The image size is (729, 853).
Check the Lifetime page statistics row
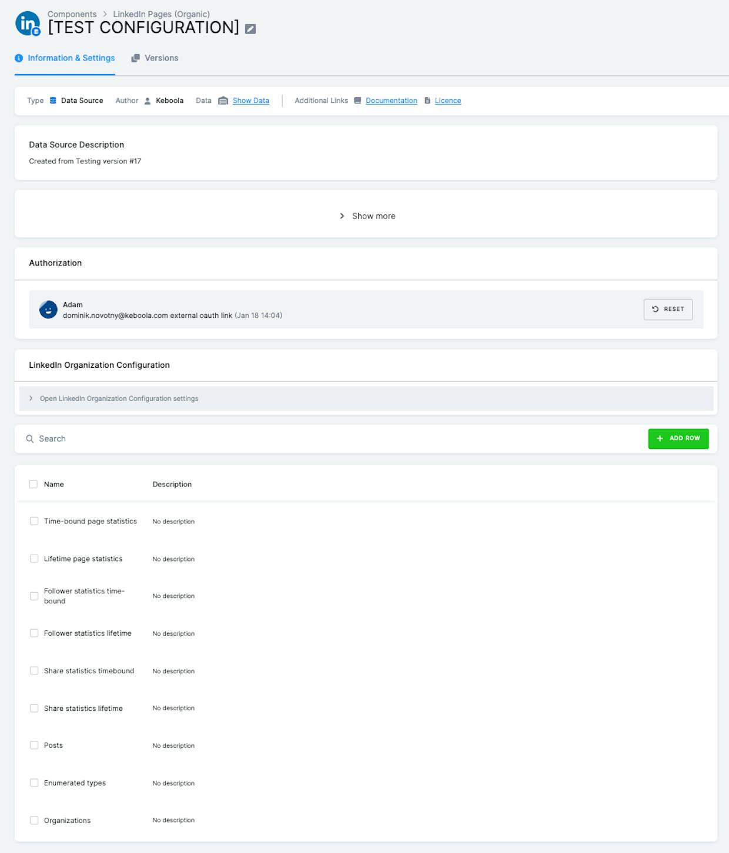tap(34, 559)
